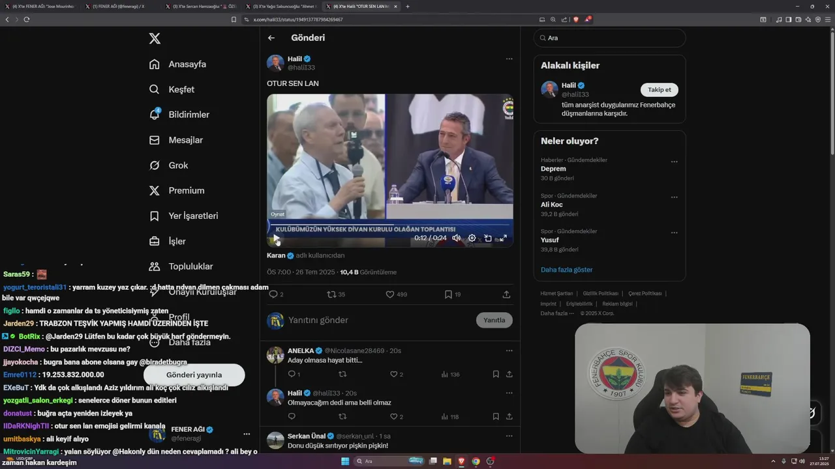This screenshot has height=469, width=835.
Task: Open video settings gear
Action: tap(472, 238)
